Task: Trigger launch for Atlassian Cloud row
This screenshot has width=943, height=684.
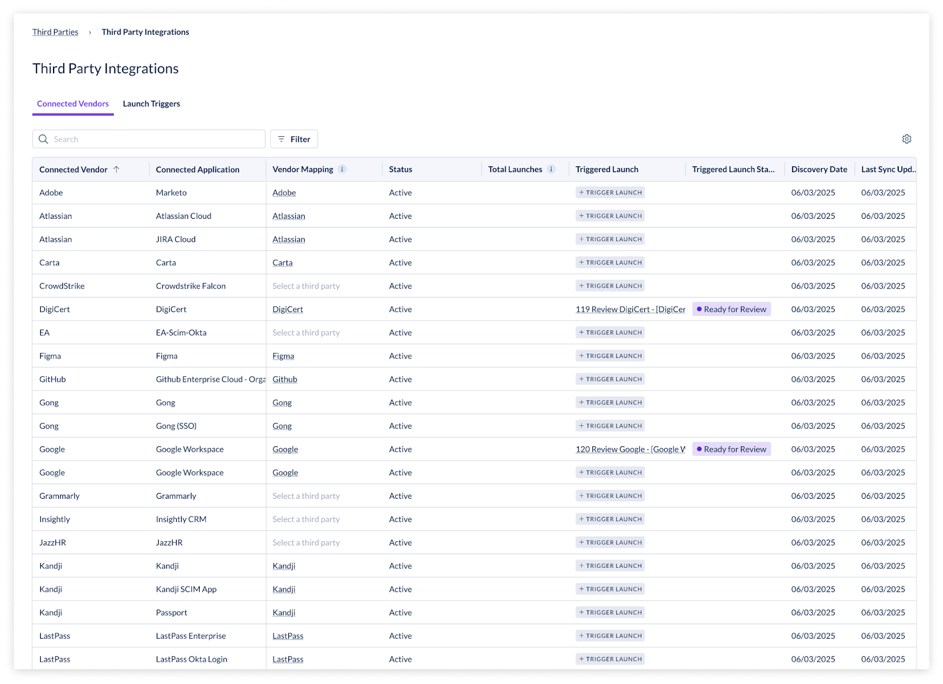Action: (x=610, y=216)
